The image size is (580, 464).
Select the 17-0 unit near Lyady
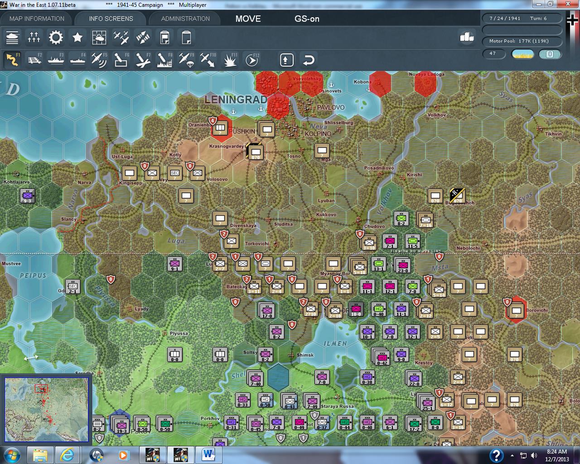(266, 311)
